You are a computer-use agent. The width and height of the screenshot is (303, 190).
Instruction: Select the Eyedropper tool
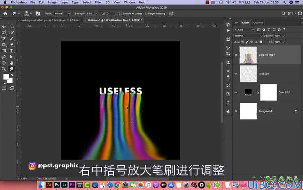pyautogui.click(x=4, y=38)
